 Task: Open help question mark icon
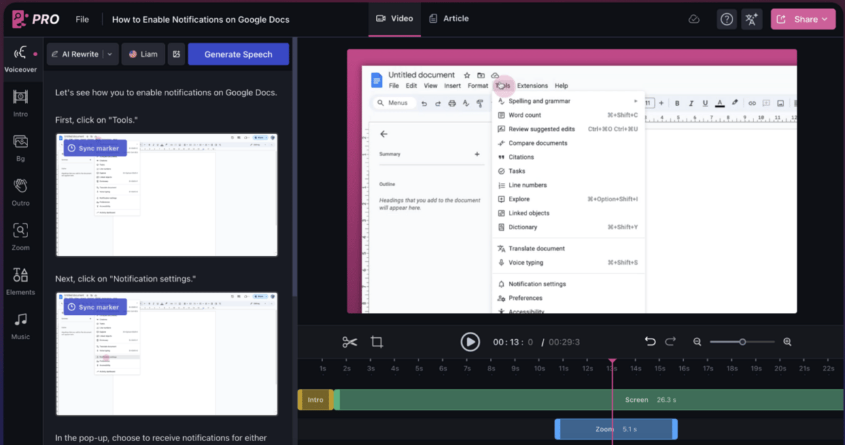(727, 19)
